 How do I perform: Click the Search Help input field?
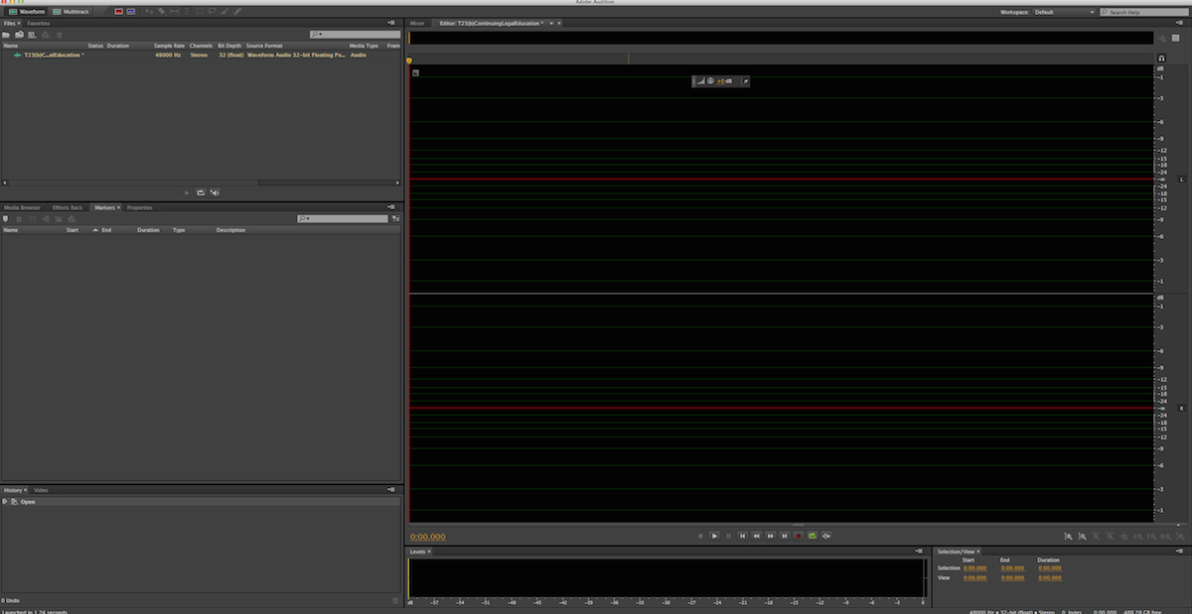[x=1148, y=12]
